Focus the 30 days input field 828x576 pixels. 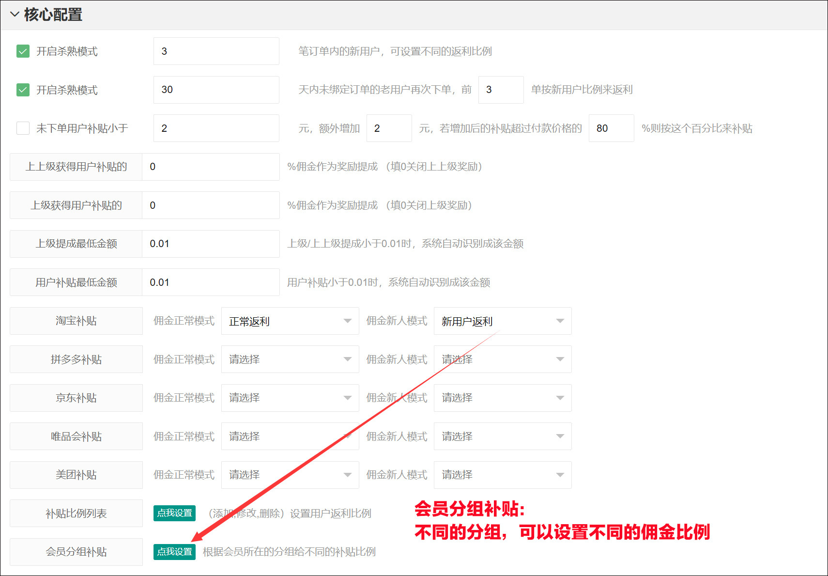[x=216, y=90]
